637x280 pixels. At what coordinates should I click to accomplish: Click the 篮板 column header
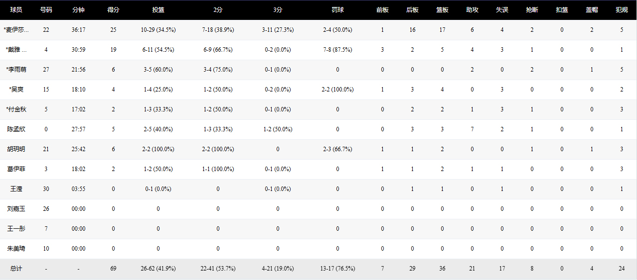(x=442, y=10)
